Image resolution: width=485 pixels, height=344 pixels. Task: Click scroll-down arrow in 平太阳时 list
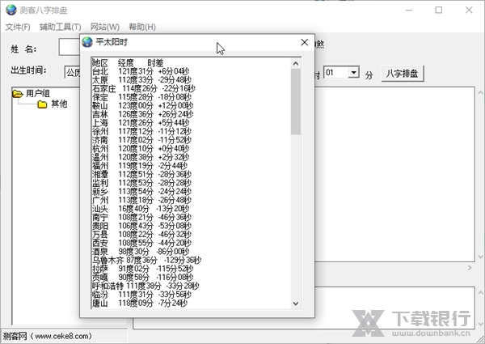pos(296,304)
